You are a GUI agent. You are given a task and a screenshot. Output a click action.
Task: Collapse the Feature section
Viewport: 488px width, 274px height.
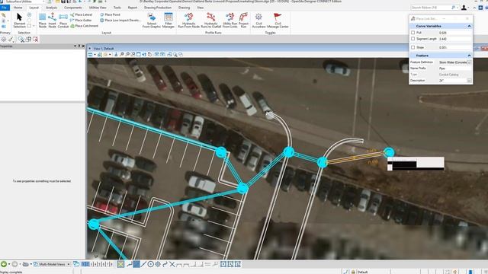(469, 56)
